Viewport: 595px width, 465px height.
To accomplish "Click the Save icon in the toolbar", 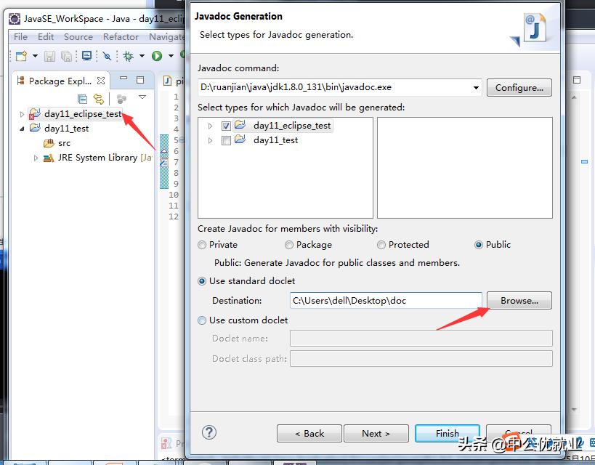I will (49, 56).
